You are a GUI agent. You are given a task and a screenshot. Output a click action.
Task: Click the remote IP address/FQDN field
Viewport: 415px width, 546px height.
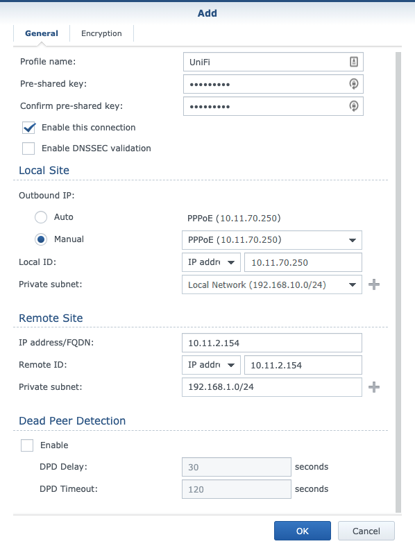(272, 343)
